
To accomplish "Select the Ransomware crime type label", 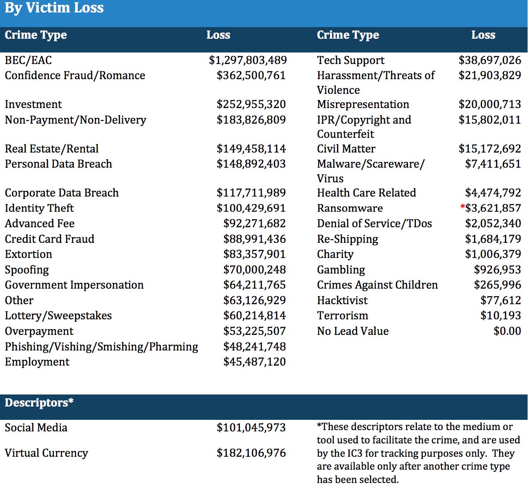I will pos(350,208).
